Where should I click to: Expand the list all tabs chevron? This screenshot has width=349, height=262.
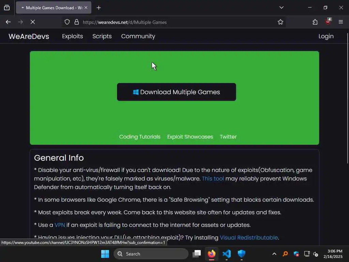(281, 8)
